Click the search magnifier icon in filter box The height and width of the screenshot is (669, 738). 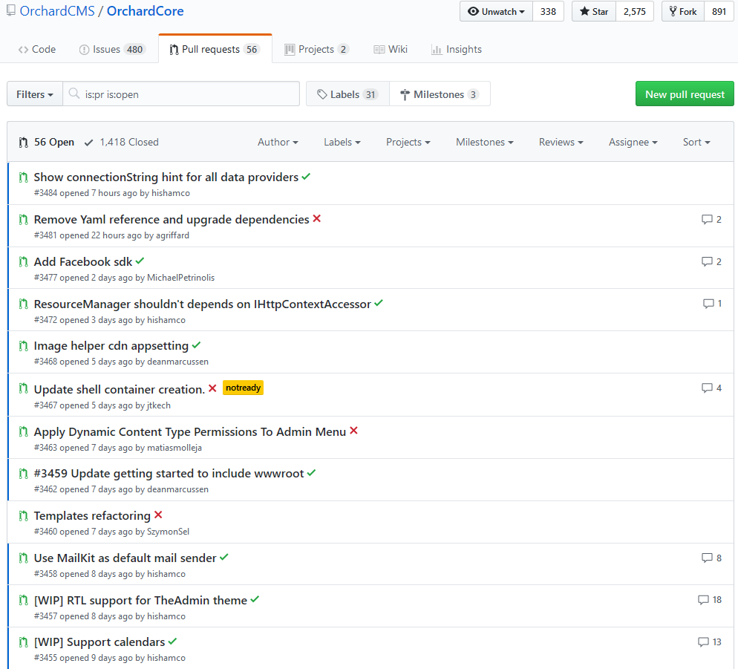click(74, 94)
